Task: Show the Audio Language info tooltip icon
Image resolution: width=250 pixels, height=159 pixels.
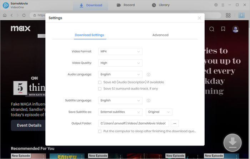Action: coord(149,75)
